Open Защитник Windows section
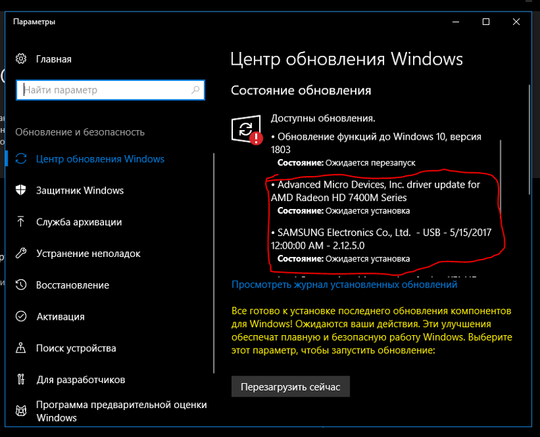 point(80,191)
